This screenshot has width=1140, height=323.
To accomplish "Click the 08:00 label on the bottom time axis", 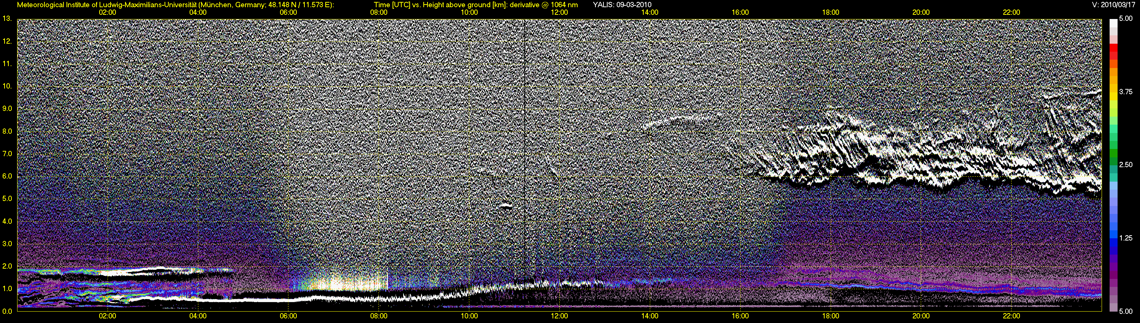I will click(379, 316).
